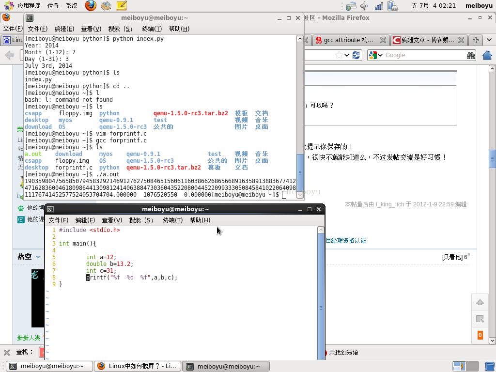Image resolution: width=496 pixels, height=372 pixels.
Task: Switch to first meiboyu terminal taskbar button
Action: pyautogui.click(x=50, y=366)
